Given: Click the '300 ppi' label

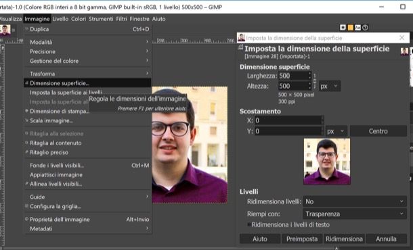Looking at the screenshot, I should click(286, 101).
